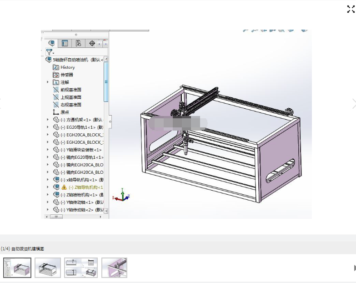Screen dimensions: 356x283
Task: Expand the 方通机架<1> tree node
Action: (x=48, y=120)
